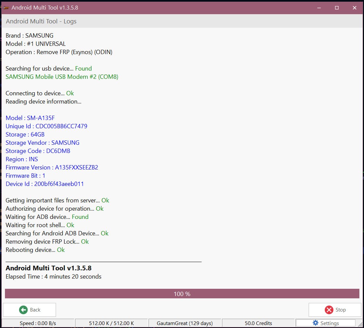Click the '50.0 Credits' status entry
This screenshot has height=328, width=364.
coord(258,323)
